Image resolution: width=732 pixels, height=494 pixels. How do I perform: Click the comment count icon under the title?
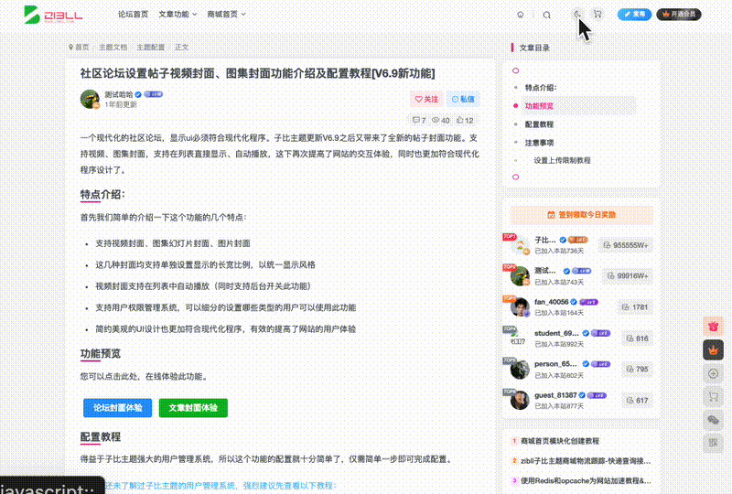tap(417, 120)
